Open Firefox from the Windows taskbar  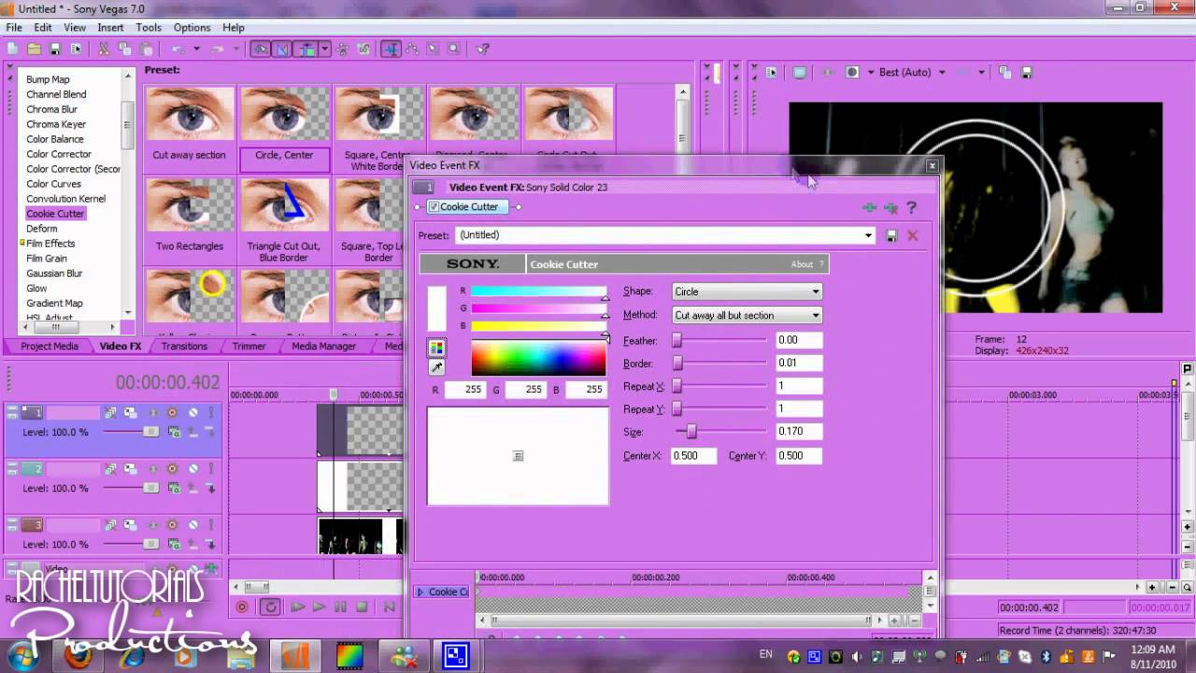click(78, 656)
